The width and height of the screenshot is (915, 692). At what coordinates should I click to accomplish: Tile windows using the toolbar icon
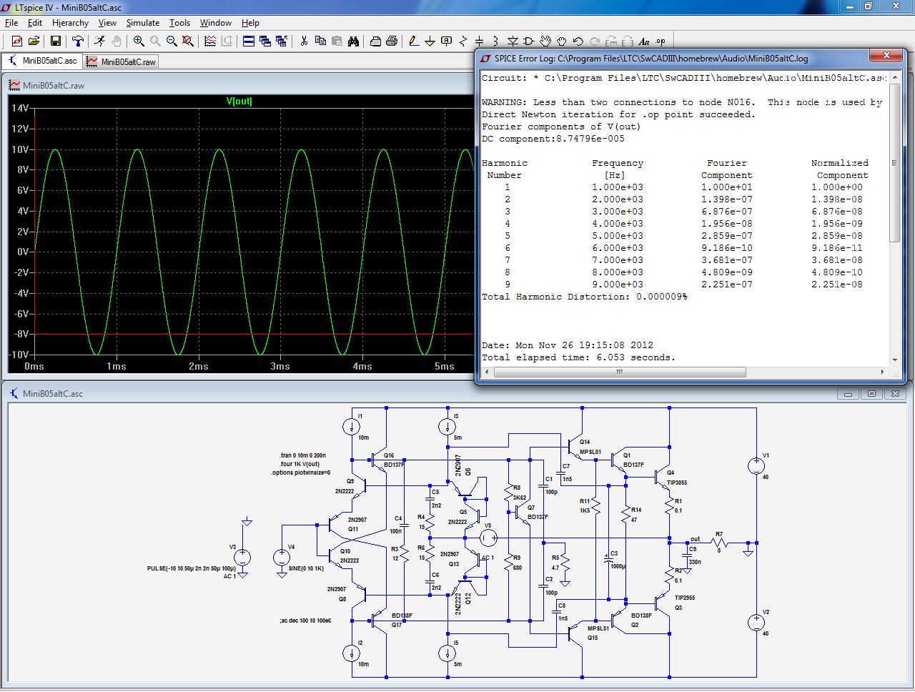coord(249,41)
